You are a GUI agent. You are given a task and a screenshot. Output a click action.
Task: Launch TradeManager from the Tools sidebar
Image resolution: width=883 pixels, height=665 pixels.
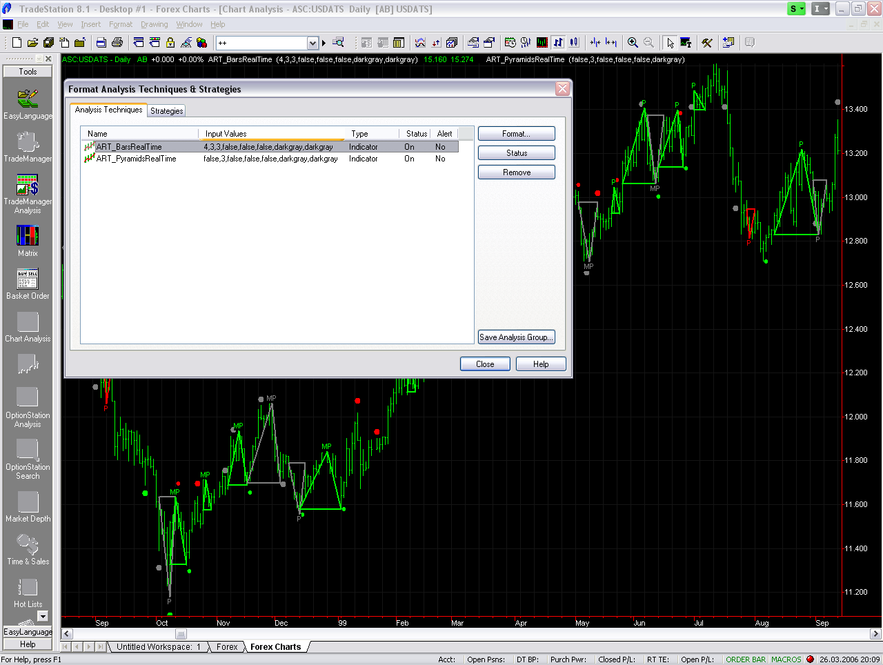[28, 145]
